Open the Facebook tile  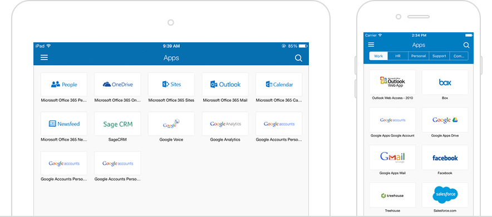445,157
